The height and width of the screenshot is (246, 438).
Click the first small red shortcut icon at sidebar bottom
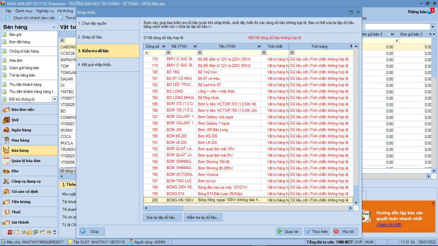click(x=10, y=232)
